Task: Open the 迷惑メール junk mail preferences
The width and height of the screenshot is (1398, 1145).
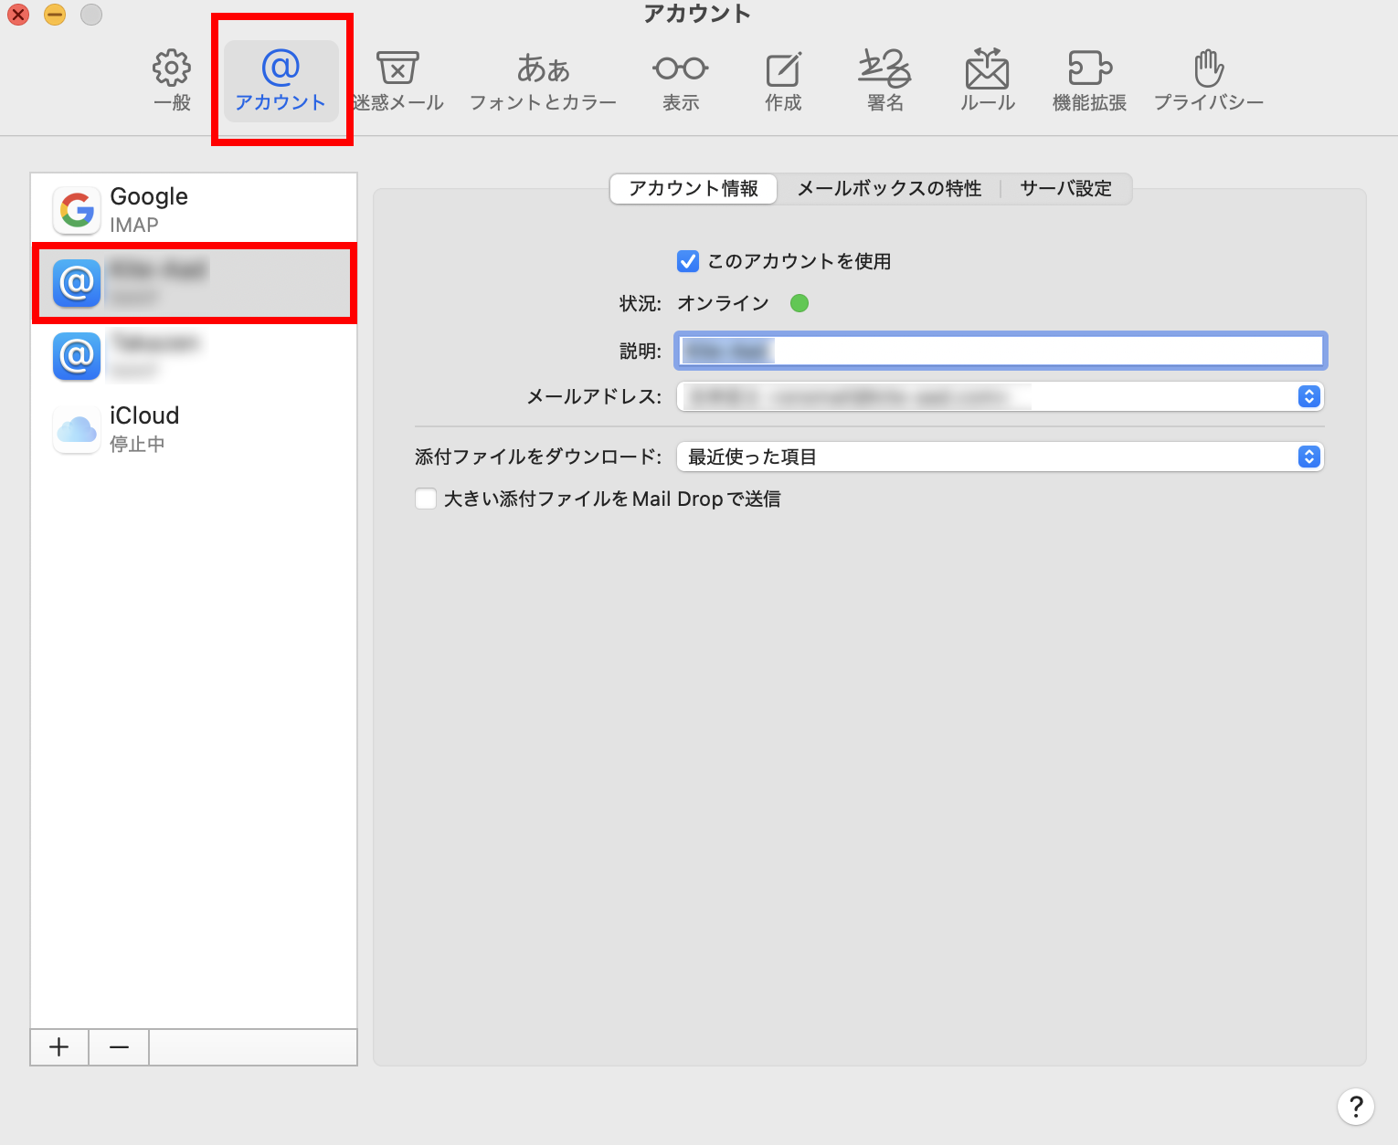Action: pos(397,80)
